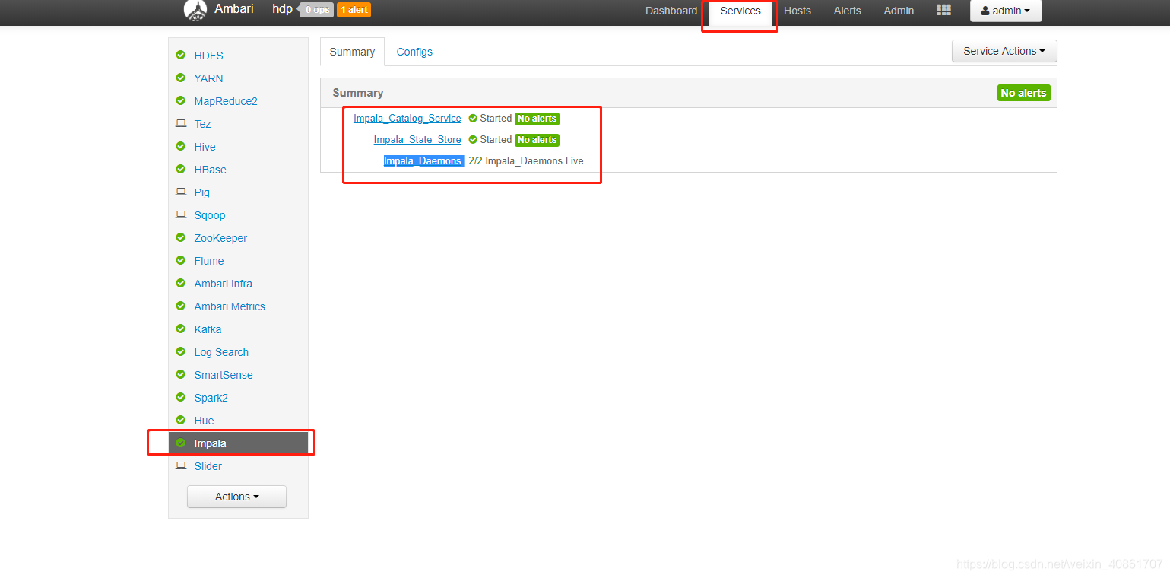Screen dimensions: 1170x578
Task: Click the green check icon beside Hive
Action: (181, 146)
